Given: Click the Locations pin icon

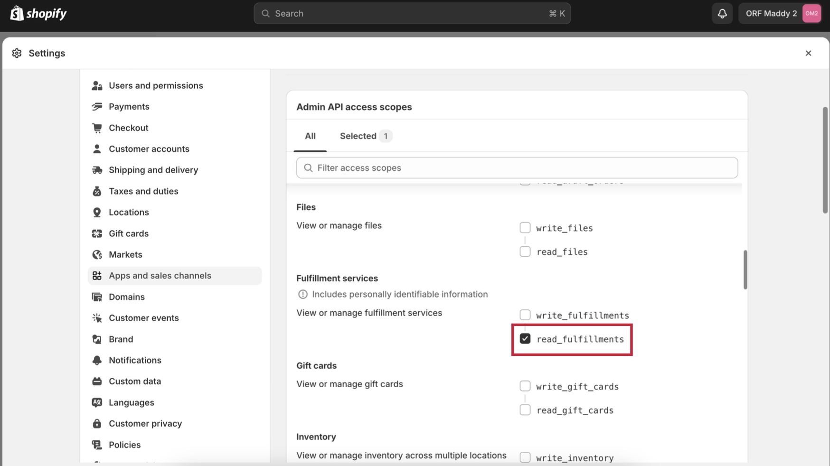Looking at the screenshot, I should click(97, 212).
